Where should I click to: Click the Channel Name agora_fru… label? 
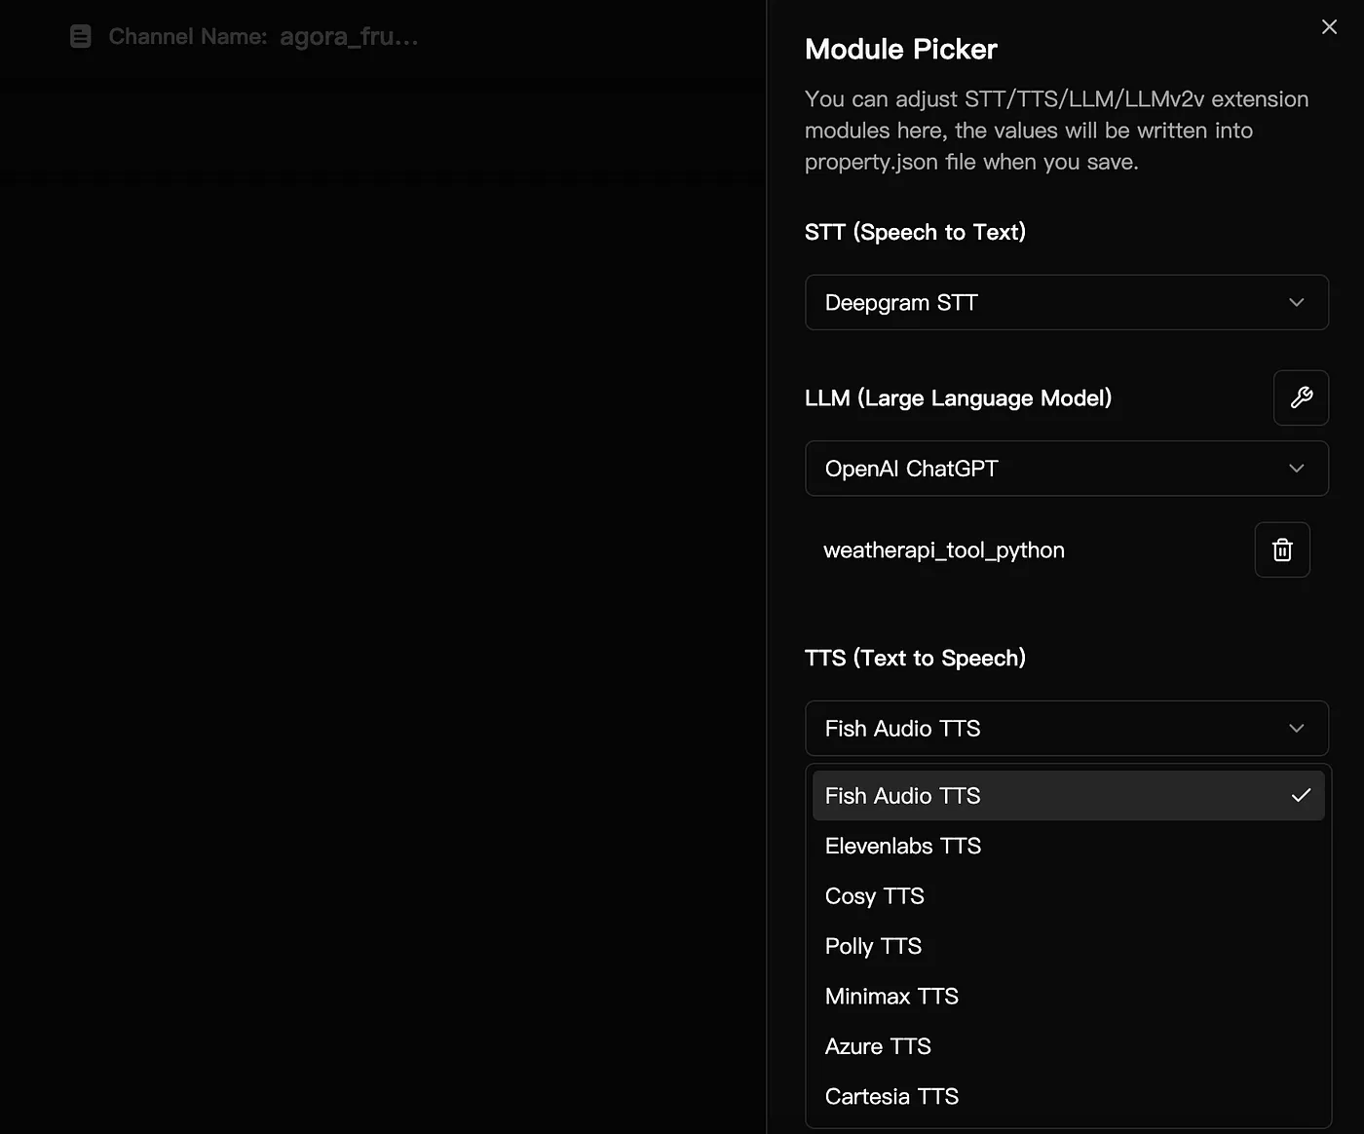tap(263, 37)
